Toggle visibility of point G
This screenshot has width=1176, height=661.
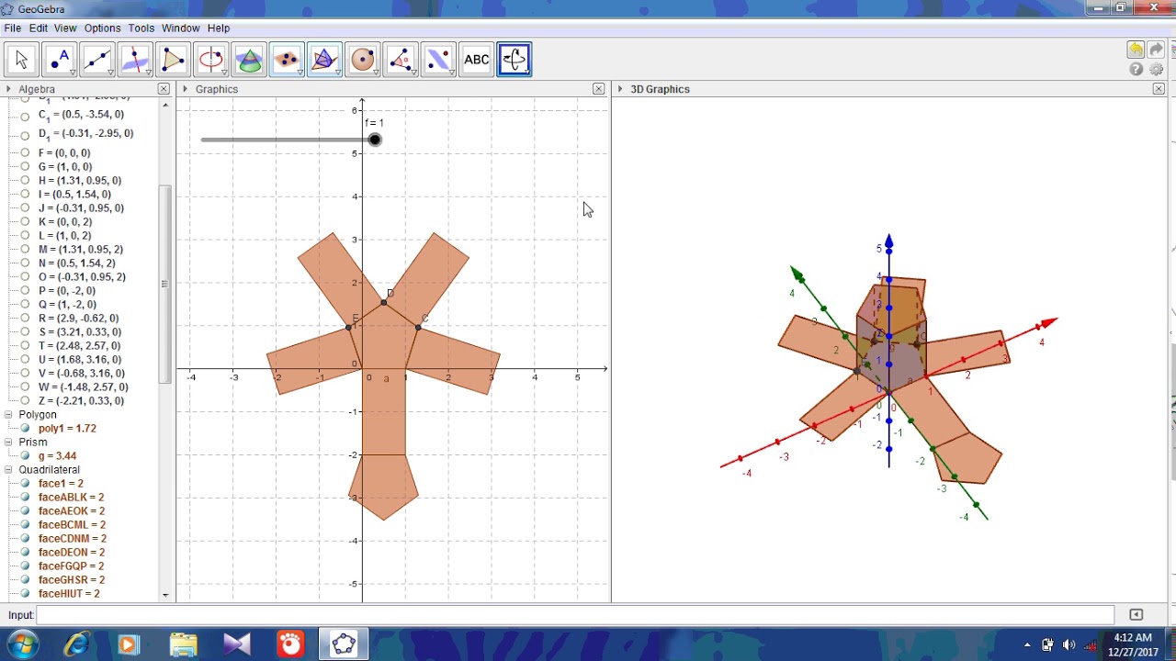25,167
